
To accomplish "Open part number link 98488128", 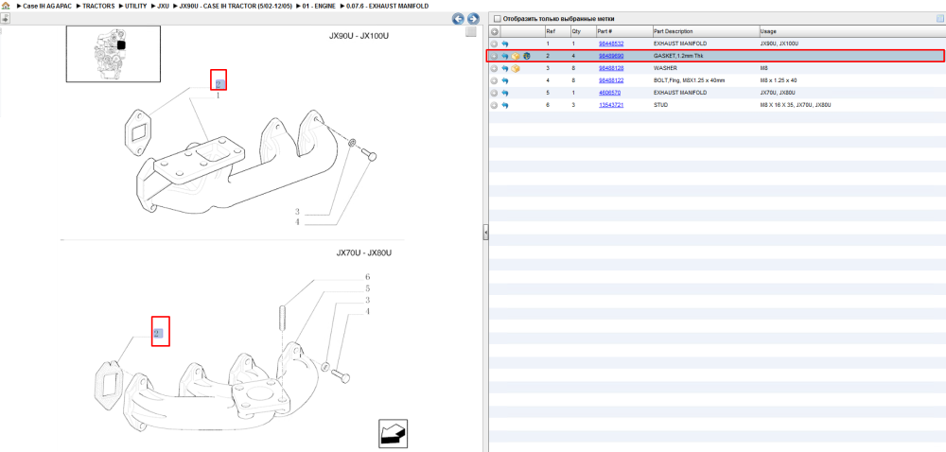I will tap(610, 69).
